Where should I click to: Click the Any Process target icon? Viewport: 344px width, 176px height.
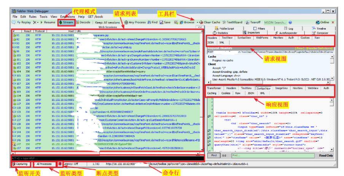point(126,22)
